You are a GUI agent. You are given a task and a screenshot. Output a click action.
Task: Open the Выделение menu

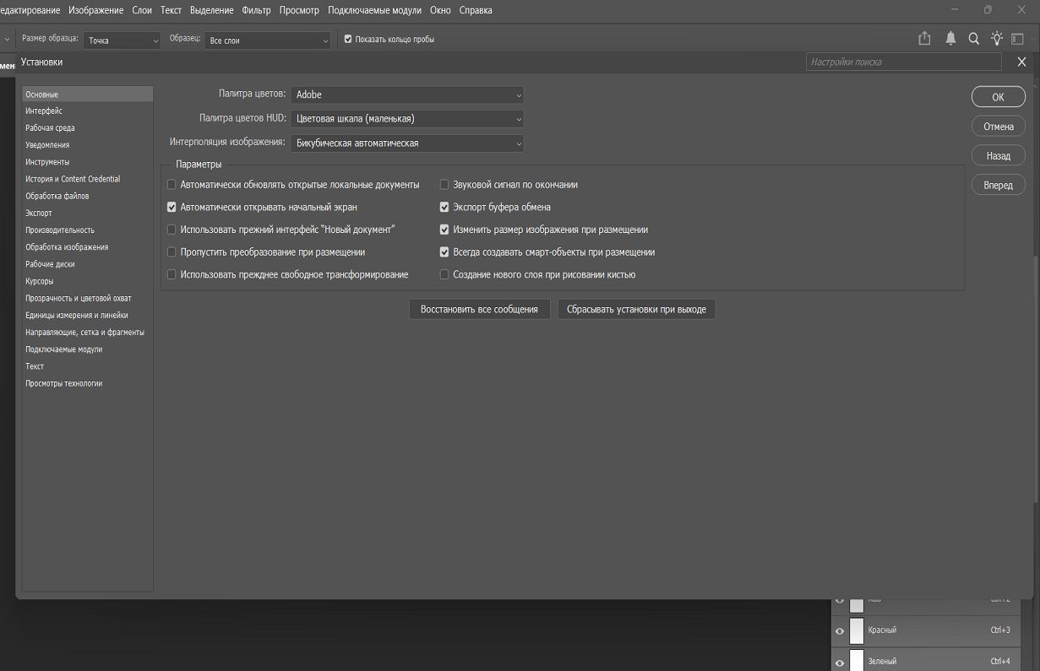pos(211,10)
